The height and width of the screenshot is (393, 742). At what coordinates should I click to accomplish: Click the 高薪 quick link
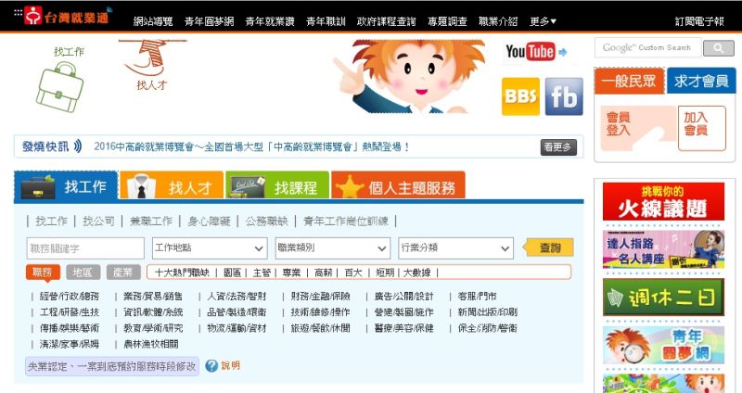[x=323, y=273]
